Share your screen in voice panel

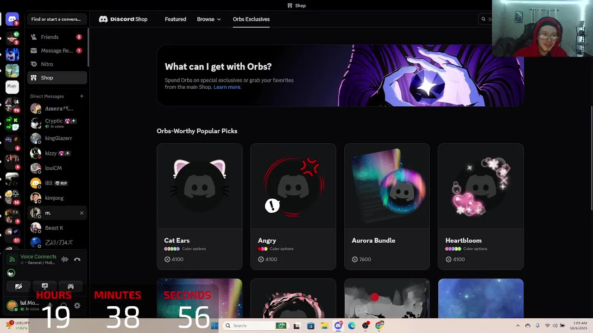click(44, 286)
